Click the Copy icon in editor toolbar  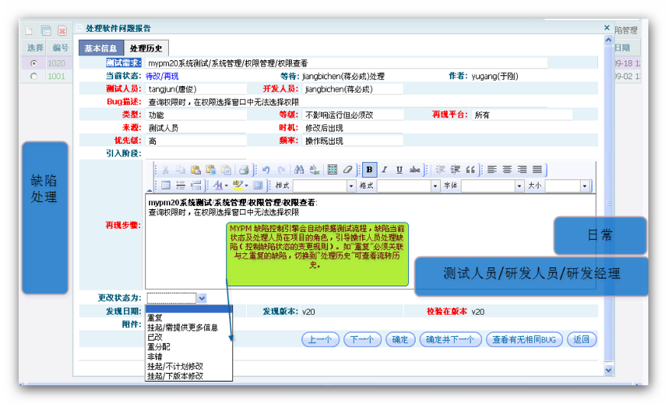(180, 170)
